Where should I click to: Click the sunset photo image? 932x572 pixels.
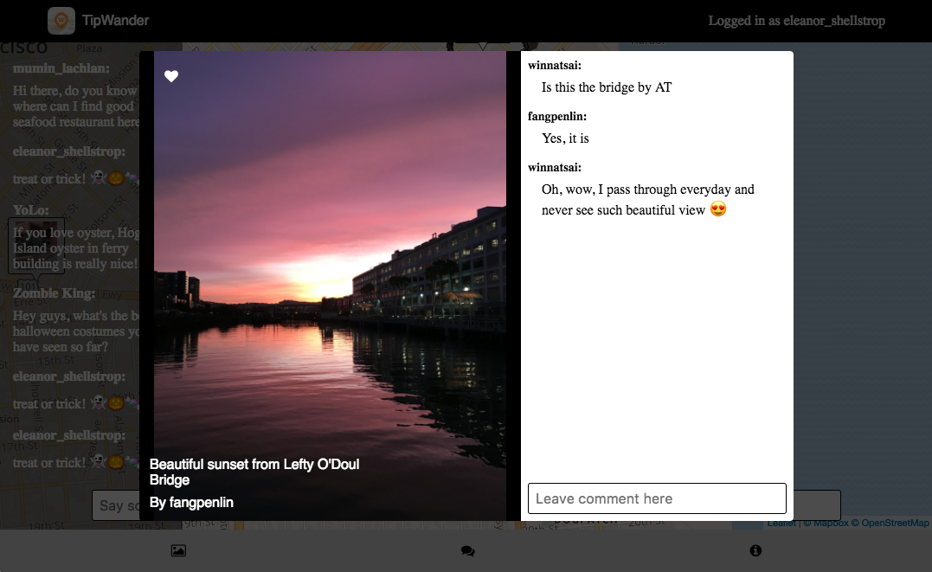point(330,286)
